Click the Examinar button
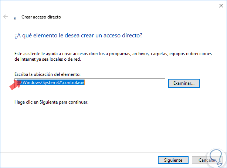Screen dimensions: 227x168 [184, 83]
